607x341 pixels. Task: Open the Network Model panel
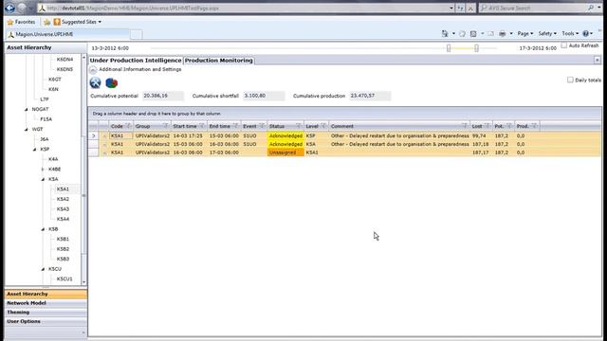tap(46, 303)
